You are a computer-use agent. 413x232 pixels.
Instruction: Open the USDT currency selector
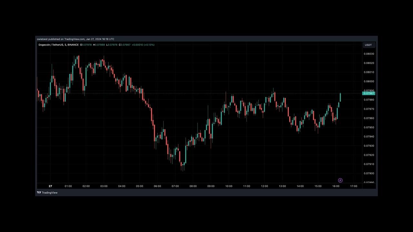[368, 45]
